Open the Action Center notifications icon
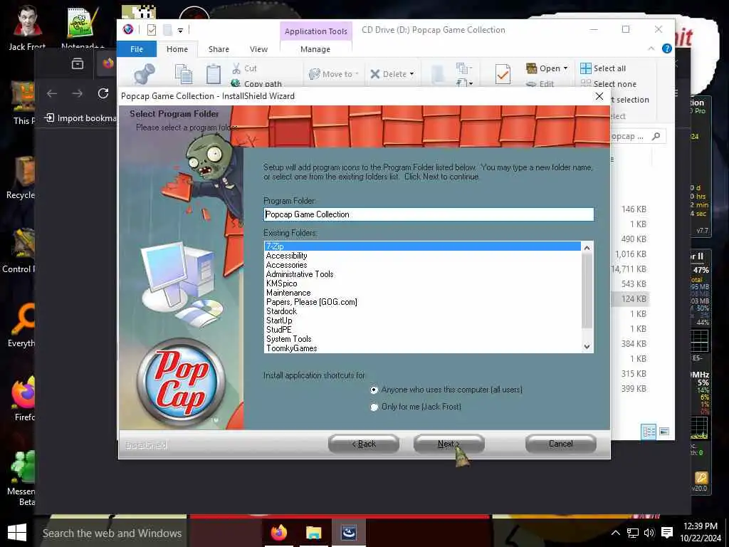 coord(666,533)
